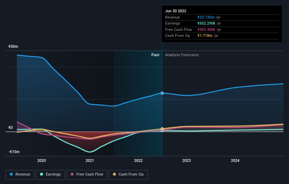Click the 2021 x-axis label

(x=90, y=160)
